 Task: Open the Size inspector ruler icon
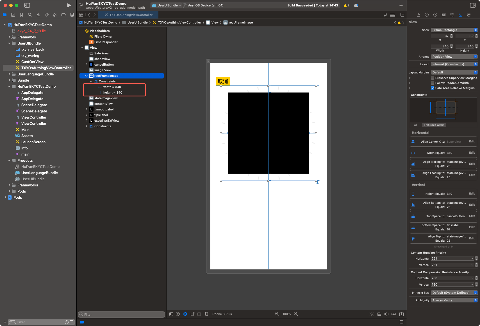pos(460,15)
